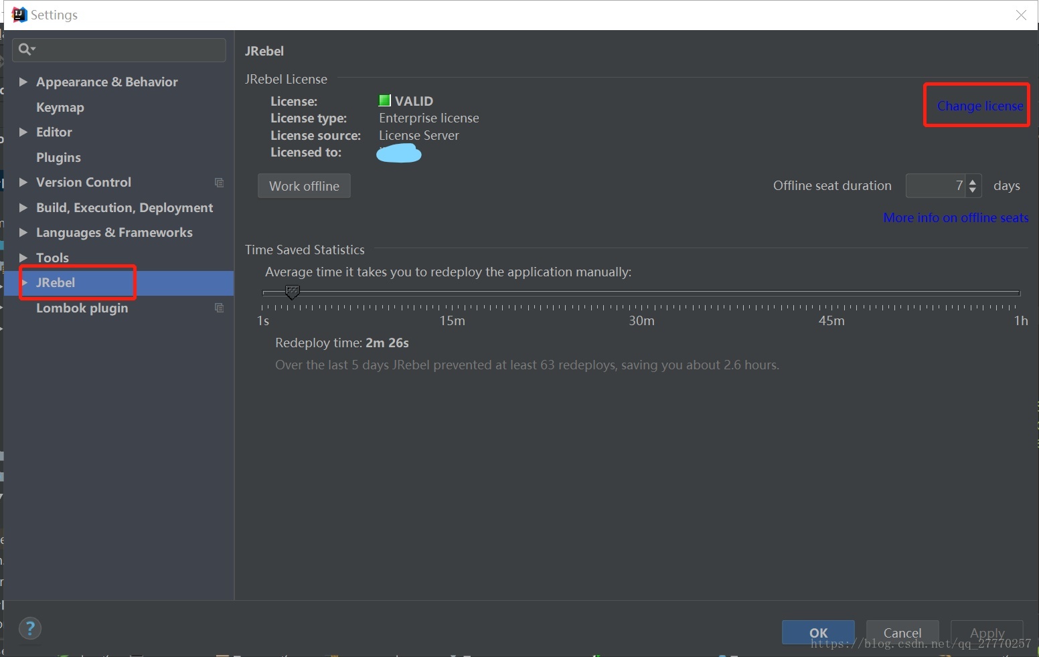1039x657 pixels.
Task: Click slider track near 45m mark
Action: tap(831, 293)
